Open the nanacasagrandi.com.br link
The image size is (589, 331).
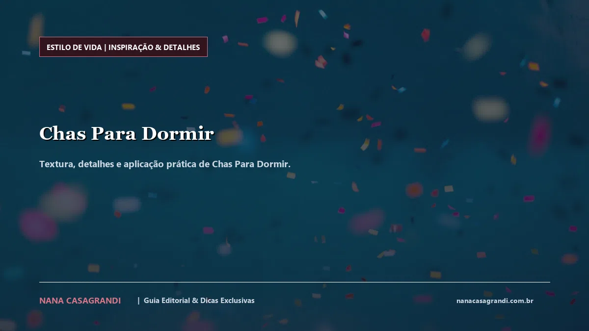[495, 301]
